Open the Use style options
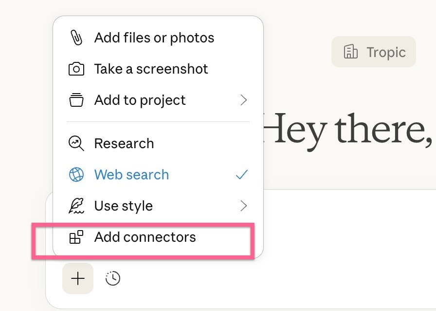 [124, 206]
